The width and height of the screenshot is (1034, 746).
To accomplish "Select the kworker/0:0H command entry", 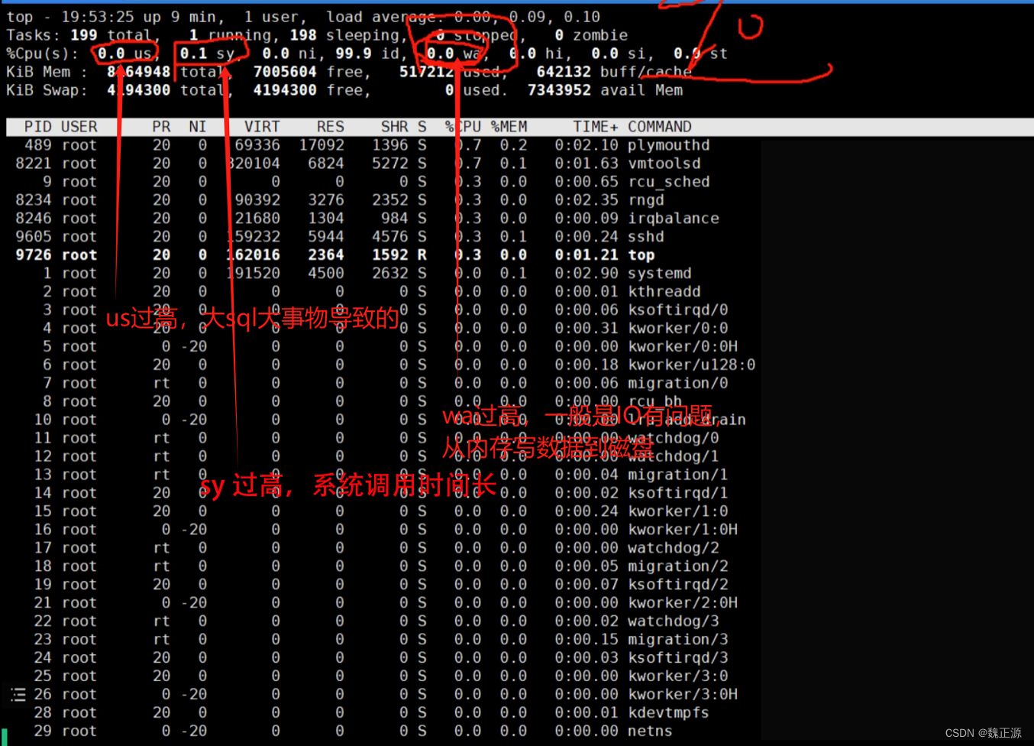I will click(683, 347).
